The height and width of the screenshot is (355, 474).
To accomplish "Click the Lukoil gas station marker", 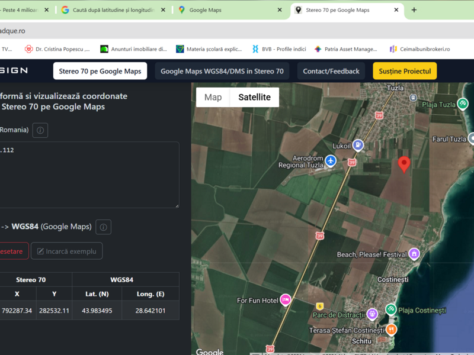I will coord(358,145).
